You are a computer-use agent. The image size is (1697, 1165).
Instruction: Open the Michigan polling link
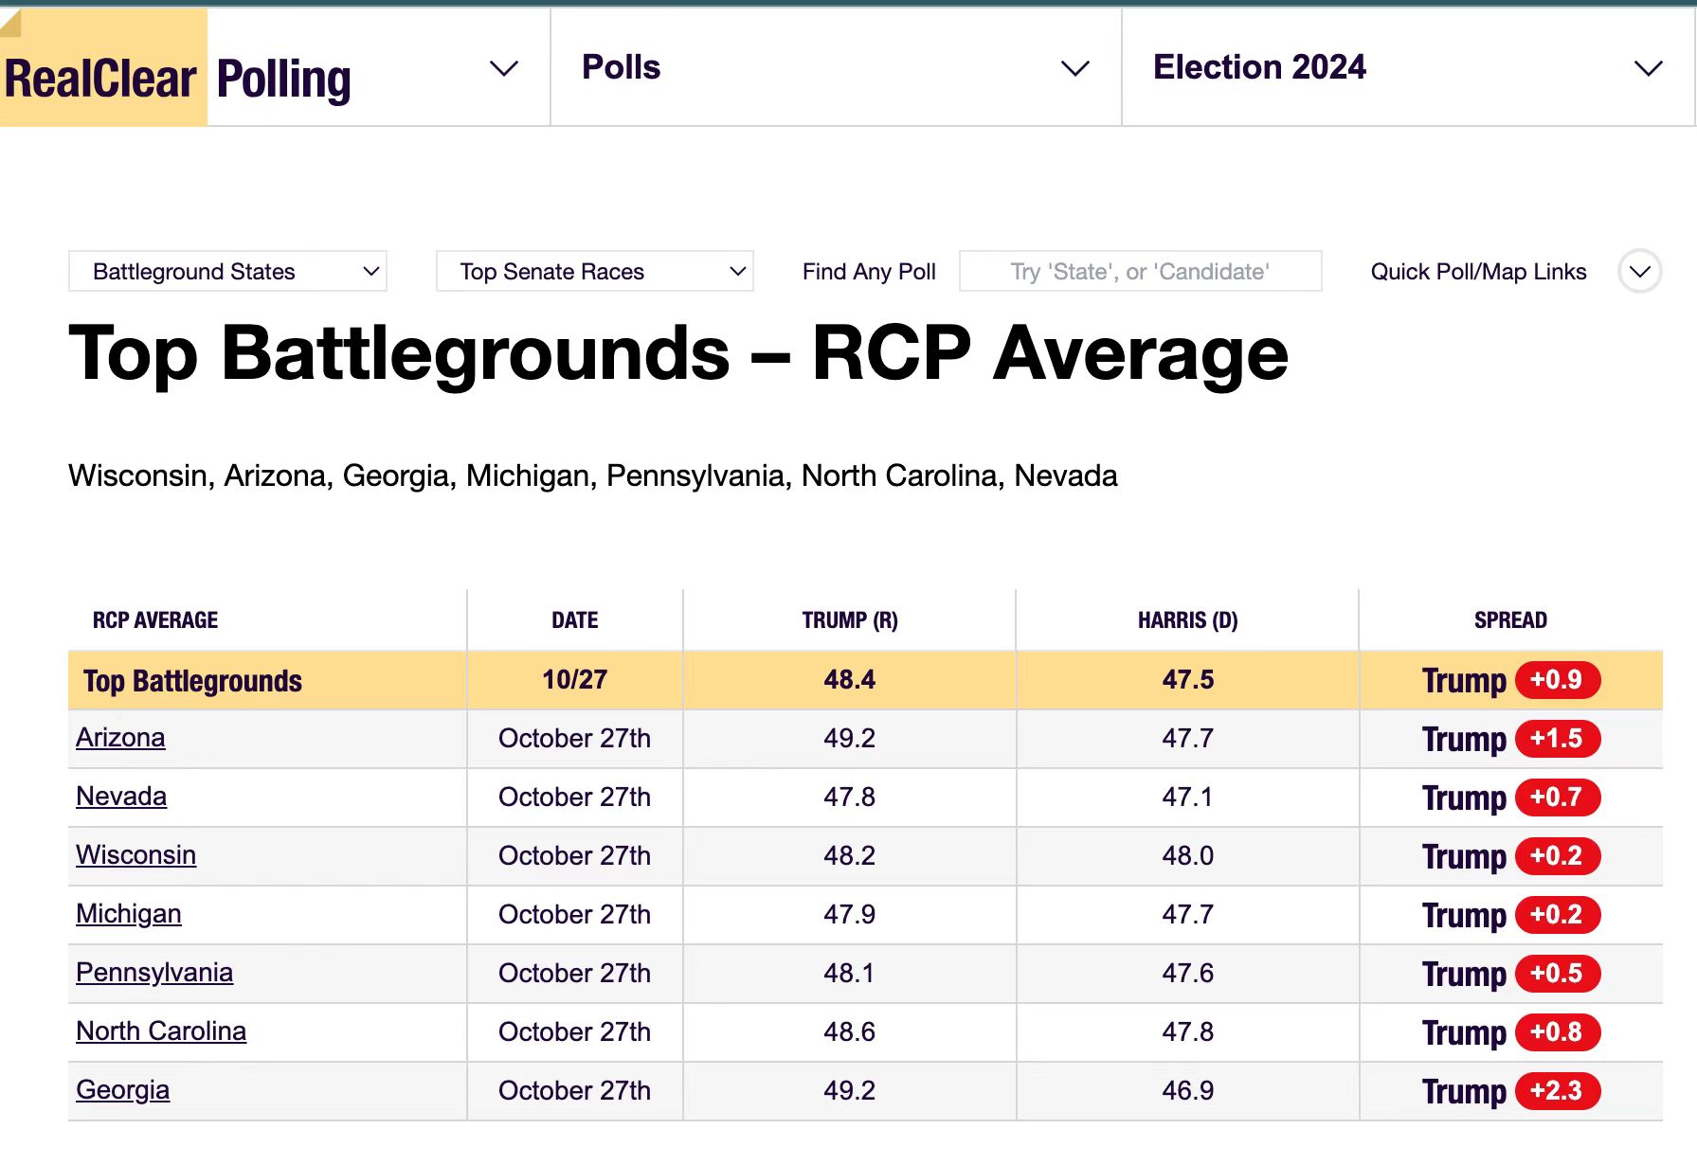(128, 914)
